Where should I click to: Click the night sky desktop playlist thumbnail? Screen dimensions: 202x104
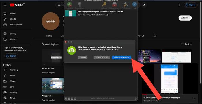pyautogui.click(x=149, y=56)
